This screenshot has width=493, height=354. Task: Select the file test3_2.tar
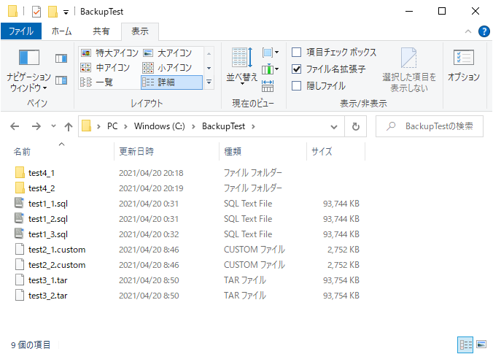[x=48, y=296]
